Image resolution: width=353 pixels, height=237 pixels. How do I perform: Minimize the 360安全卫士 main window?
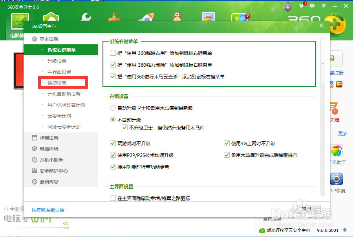(x=335, y=6)
